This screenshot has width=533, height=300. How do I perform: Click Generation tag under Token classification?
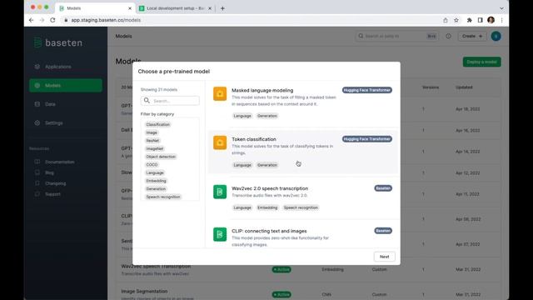coord(267,165)
